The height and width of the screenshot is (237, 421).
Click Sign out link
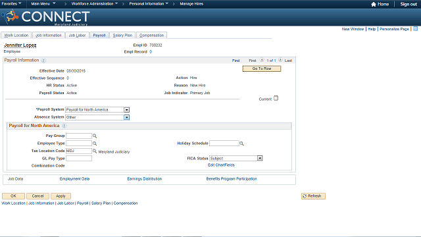pyautogui.click(x=409, y=4)
